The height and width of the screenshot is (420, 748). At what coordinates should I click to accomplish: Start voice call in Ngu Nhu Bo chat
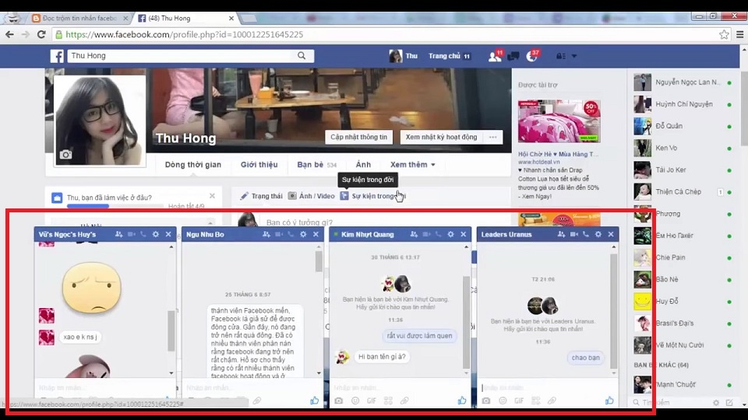point(291,234)
